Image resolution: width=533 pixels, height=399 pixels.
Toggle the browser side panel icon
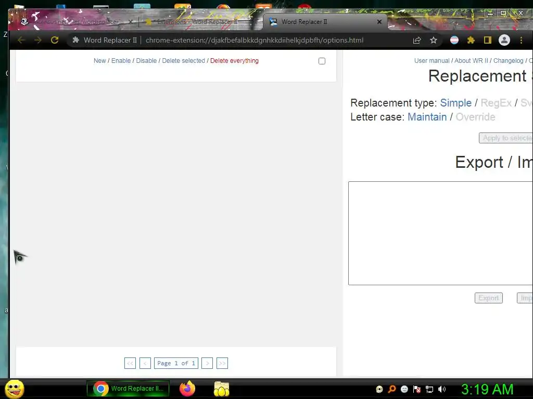tap(487, 40)
